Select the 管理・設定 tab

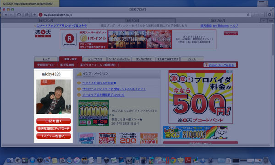[70, 59]
